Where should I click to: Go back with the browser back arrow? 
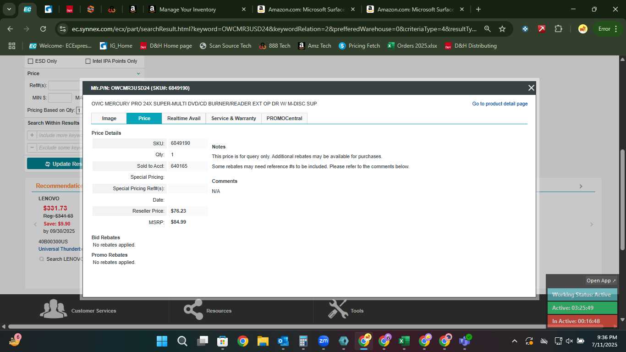[10, 29]
